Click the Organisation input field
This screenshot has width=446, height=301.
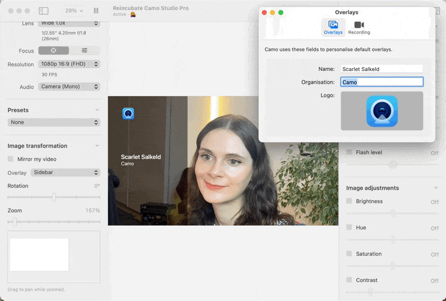(x=382, y=82)
